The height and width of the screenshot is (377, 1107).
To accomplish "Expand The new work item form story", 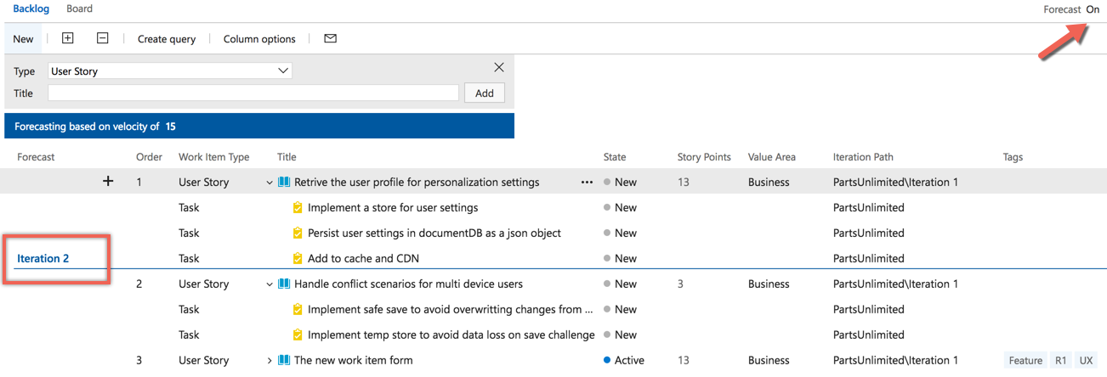I will coord(270,361).
